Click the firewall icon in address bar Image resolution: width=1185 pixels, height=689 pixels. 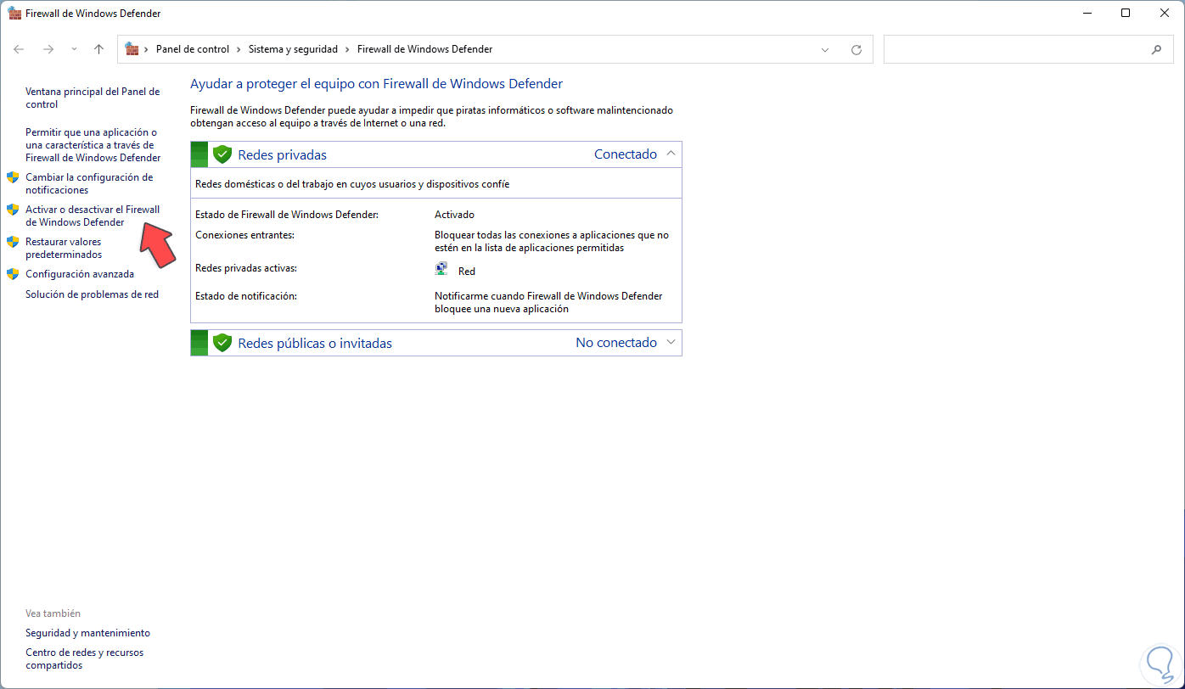[x=132, y=49]
